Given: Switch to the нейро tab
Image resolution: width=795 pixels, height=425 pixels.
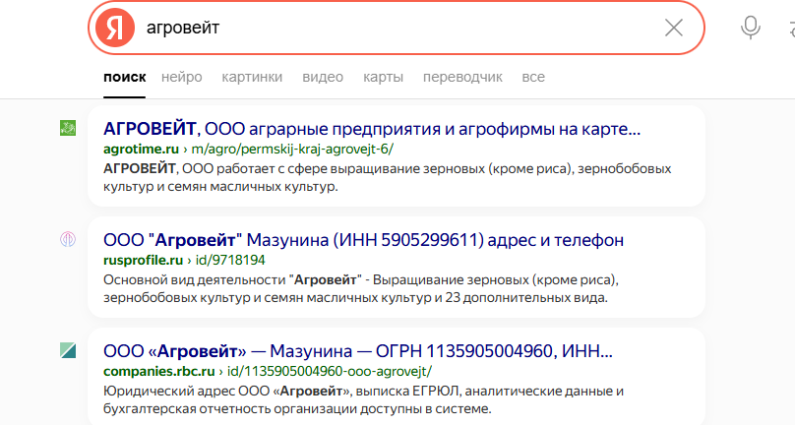Looking at the screenshot, I should click(181, 77).
